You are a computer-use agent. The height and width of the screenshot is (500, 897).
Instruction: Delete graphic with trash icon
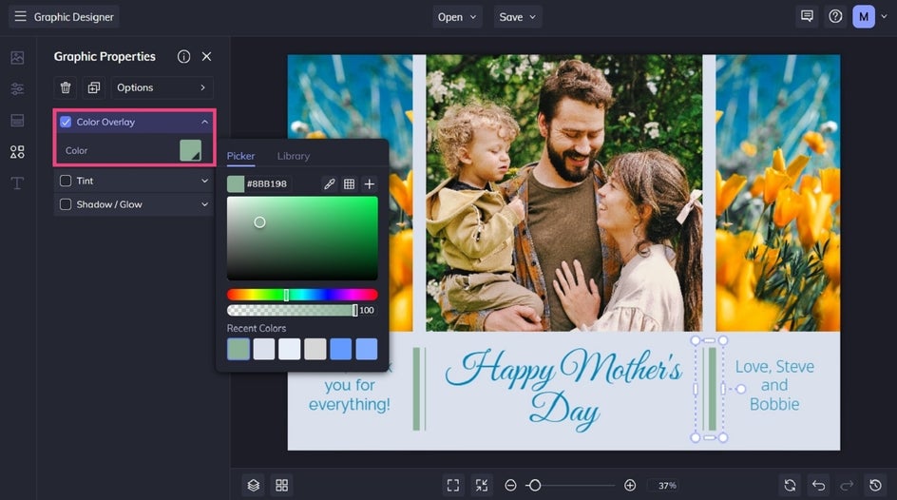[x=66, y=87]
